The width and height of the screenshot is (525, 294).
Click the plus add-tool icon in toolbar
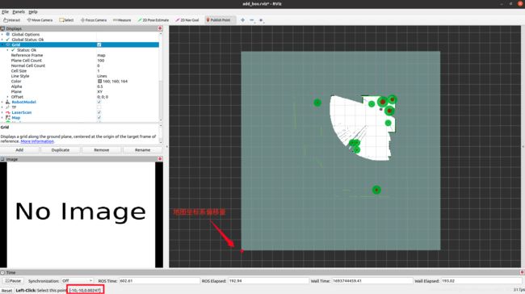coord(243,20)
